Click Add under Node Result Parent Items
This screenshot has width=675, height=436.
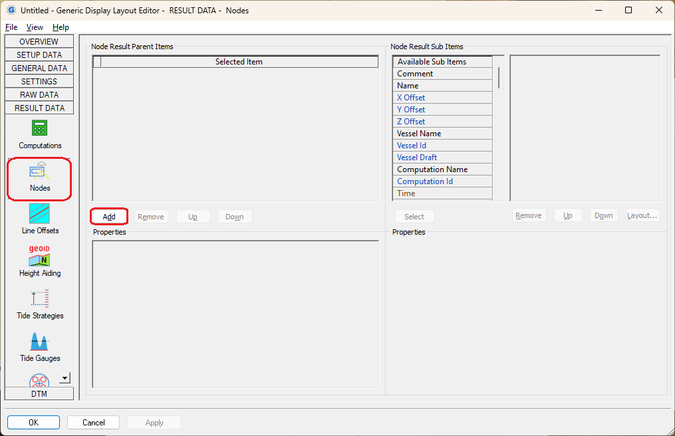click(109, 217)
